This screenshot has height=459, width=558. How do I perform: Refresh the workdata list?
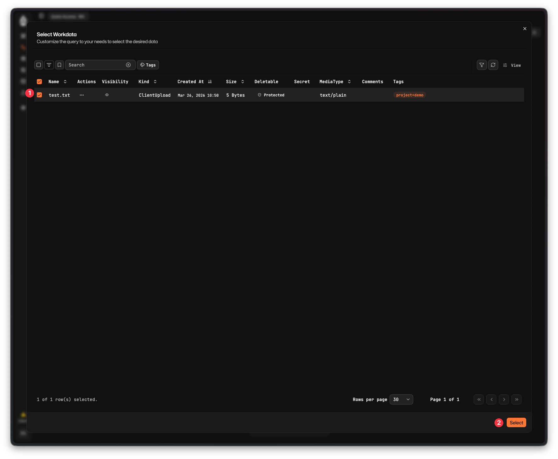pos(493,65)
